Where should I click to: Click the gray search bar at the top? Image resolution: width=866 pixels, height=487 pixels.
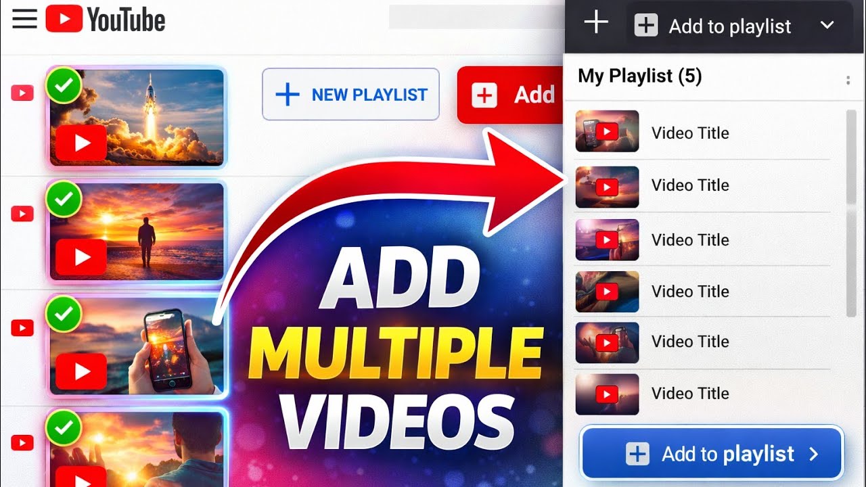476,17
